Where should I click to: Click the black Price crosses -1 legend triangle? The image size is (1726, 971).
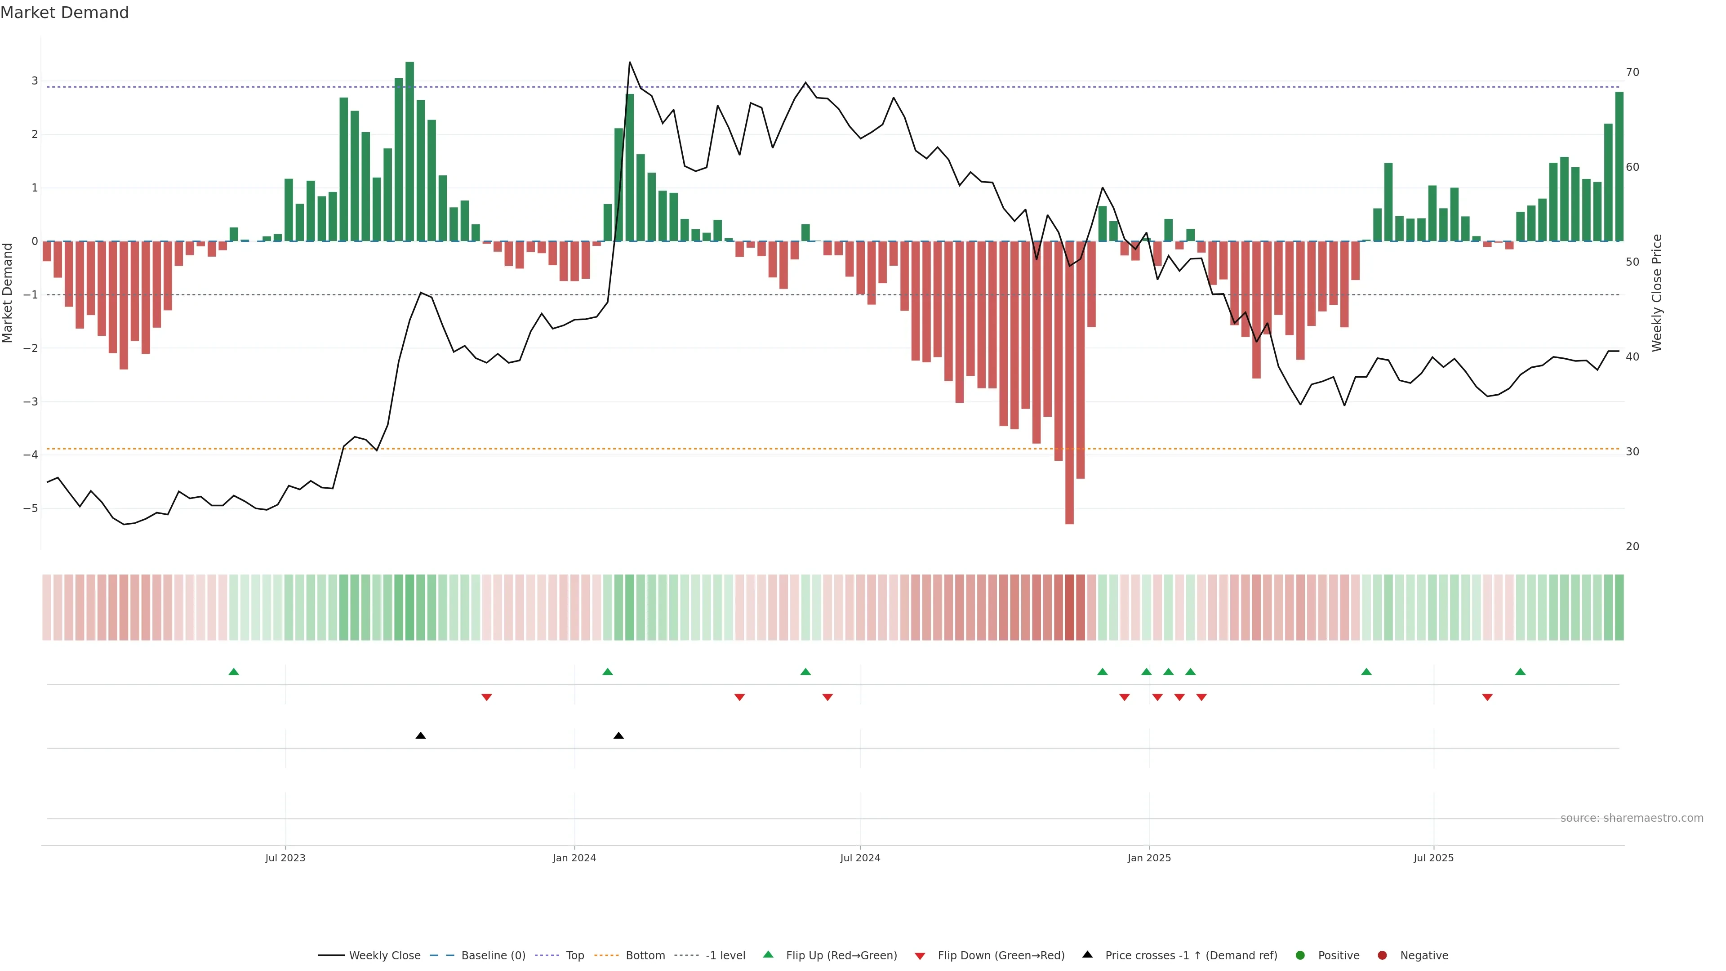point(1087,954)
